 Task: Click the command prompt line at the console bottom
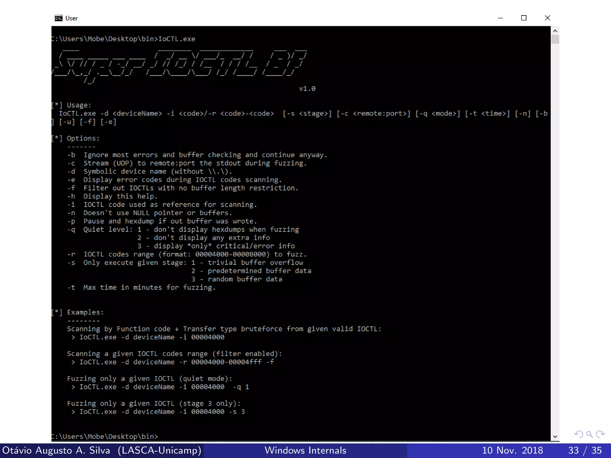104,436
